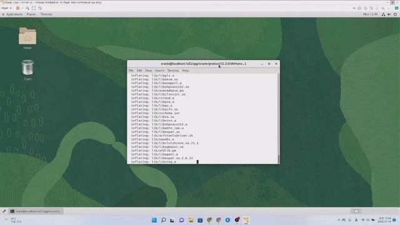
Task: Open the Terminal app menu in top bar
Action: (x=46, y=14)
